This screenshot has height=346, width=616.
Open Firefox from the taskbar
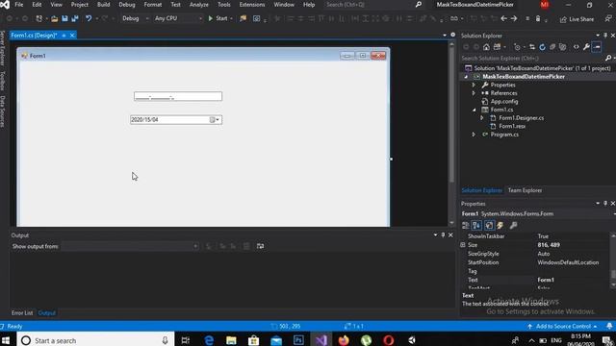tap(344, 340)
